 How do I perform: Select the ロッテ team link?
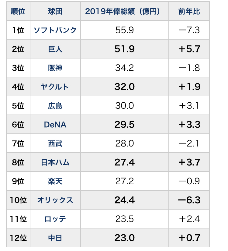pyautogui.click(x=55, y=219)
